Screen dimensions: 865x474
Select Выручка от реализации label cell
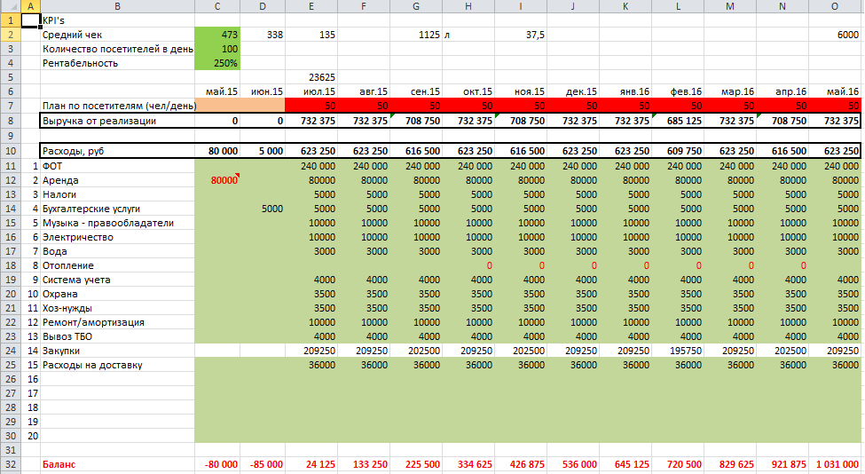click(x=117, y=121)
